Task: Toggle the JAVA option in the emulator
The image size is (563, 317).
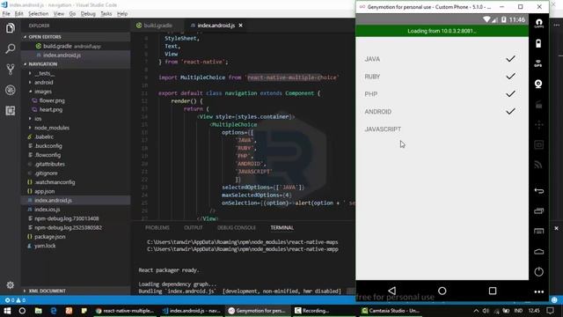Action: click(x=442, y=59)
